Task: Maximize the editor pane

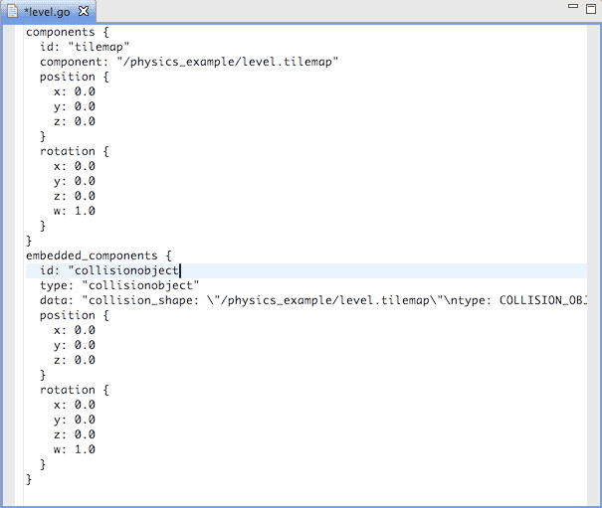Action: coord(591,8)
